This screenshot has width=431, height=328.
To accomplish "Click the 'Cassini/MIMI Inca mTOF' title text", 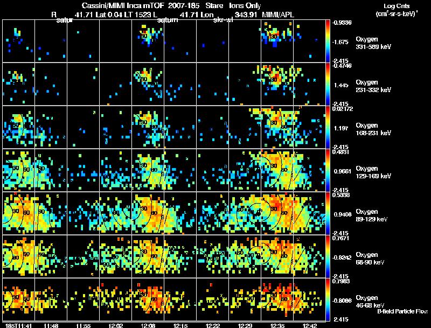I will 123,6.
